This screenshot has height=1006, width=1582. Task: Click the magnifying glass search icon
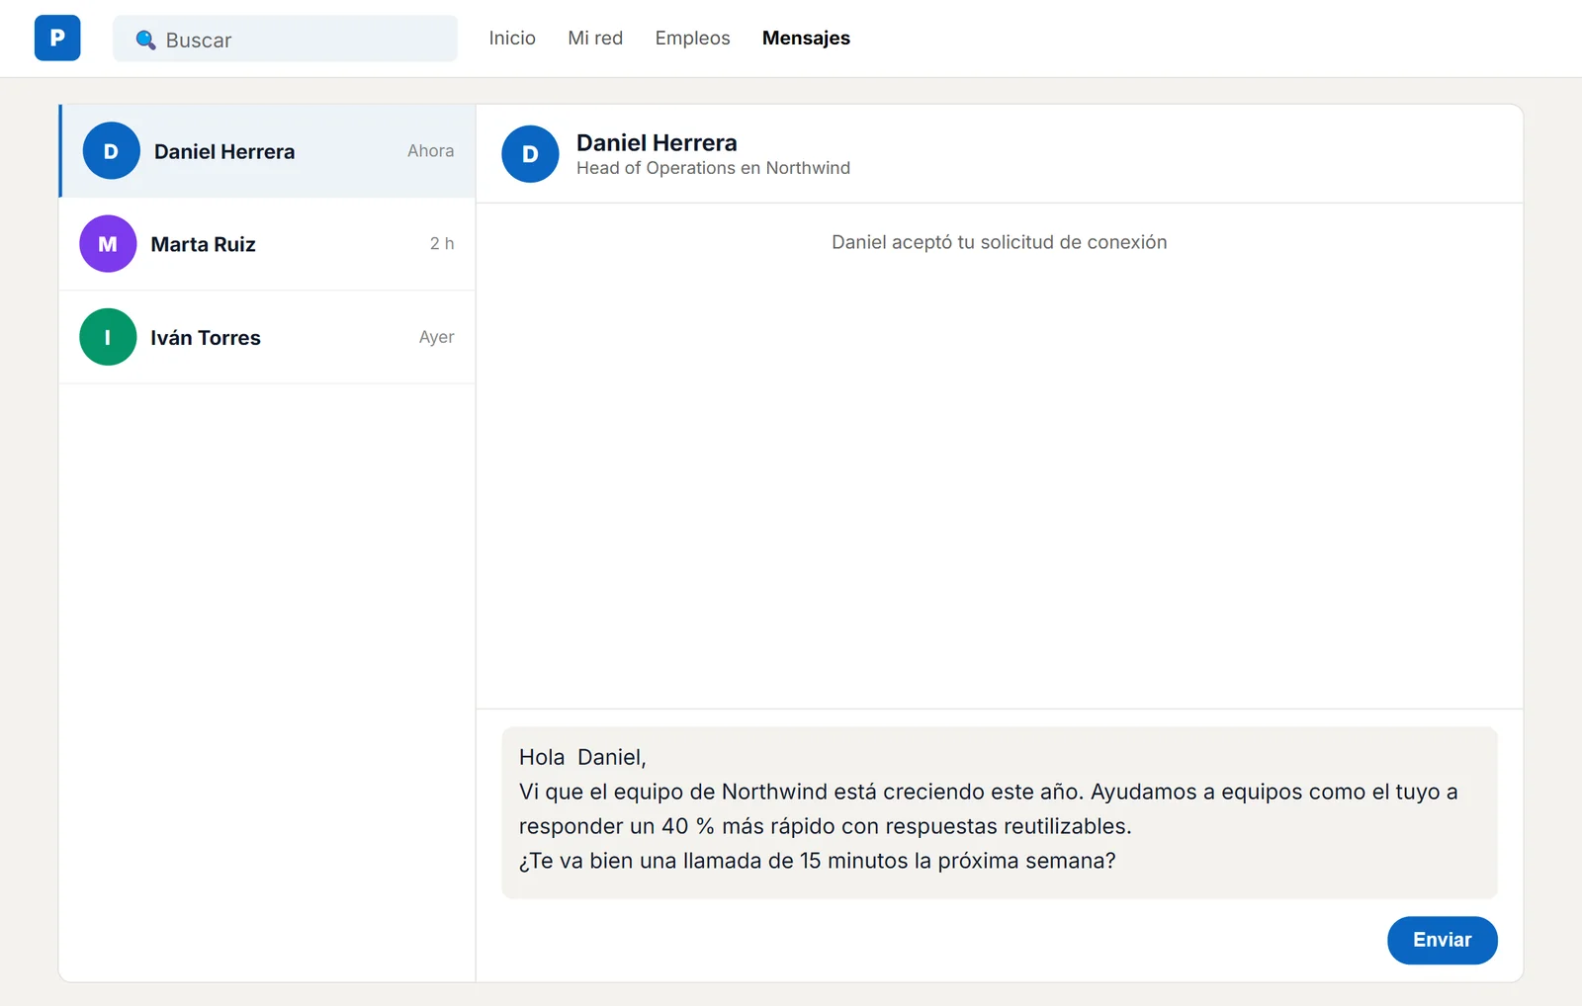tap(145, 40)
